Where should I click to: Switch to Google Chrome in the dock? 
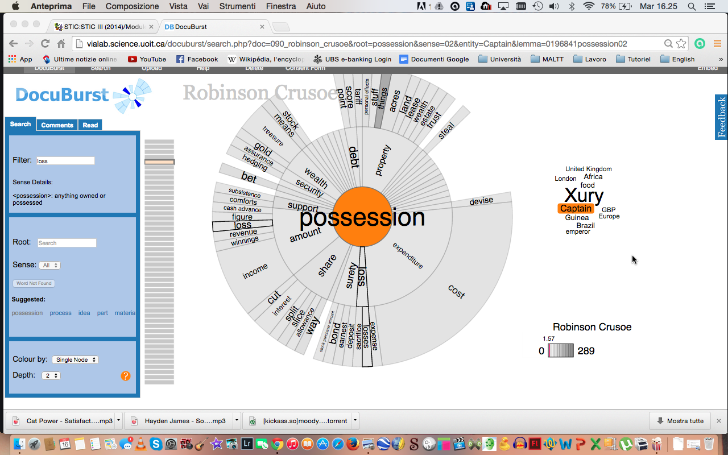[277, 444]
